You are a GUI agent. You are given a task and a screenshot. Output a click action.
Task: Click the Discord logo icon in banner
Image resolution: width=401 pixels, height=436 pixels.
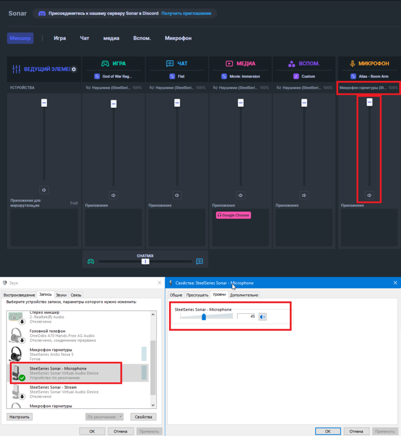pyautogui.click(x=42, y=13)
